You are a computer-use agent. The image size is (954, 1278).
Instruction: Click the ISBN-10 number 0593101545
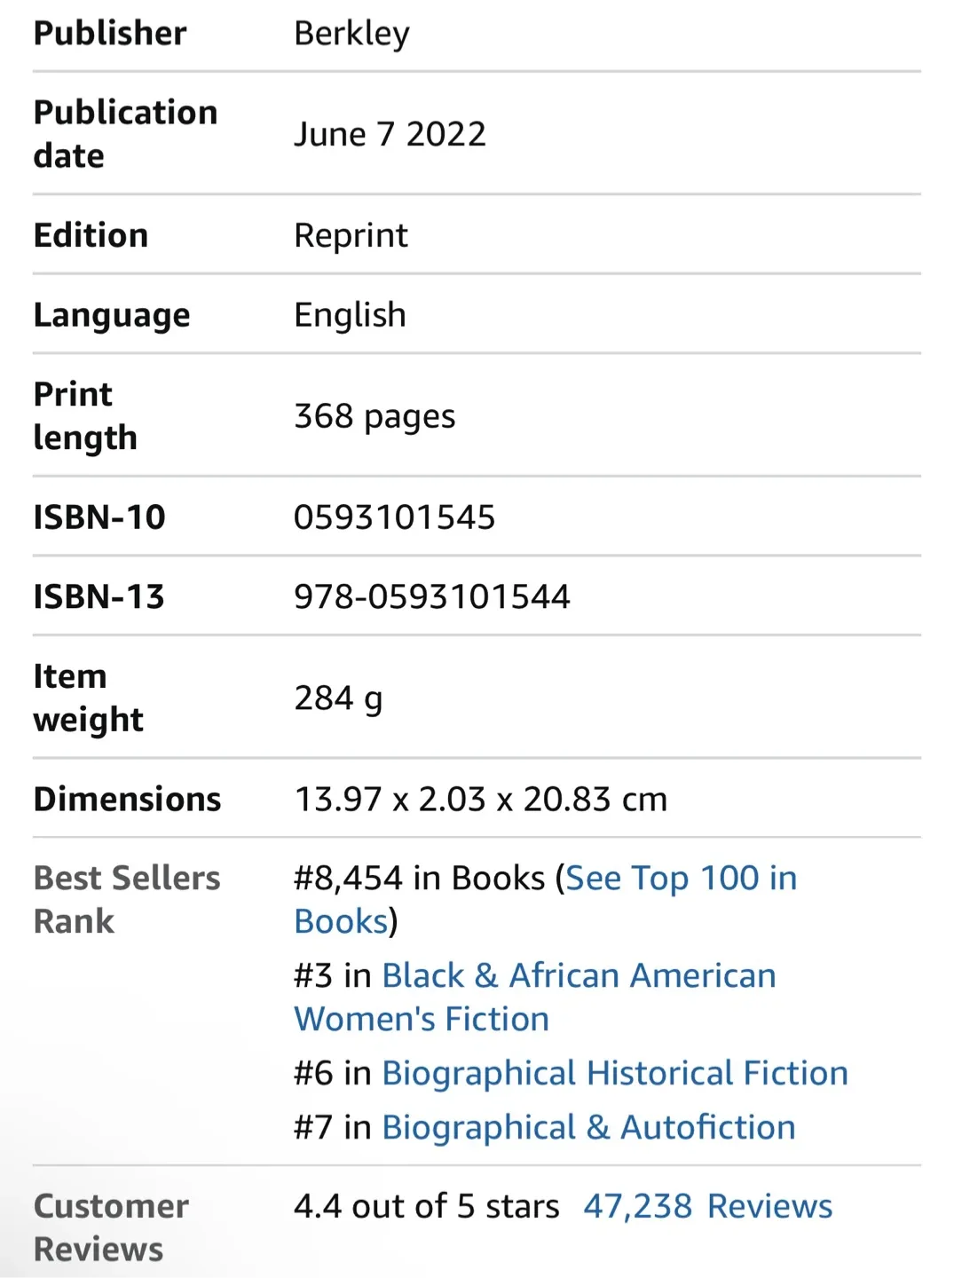394,517
